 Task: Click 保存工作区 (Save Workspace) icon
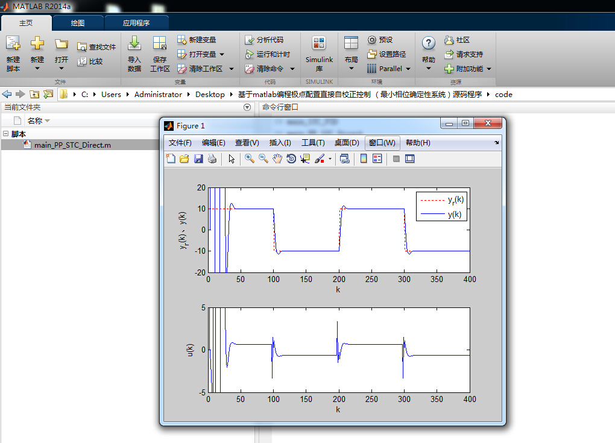click(x=160, y=43)
